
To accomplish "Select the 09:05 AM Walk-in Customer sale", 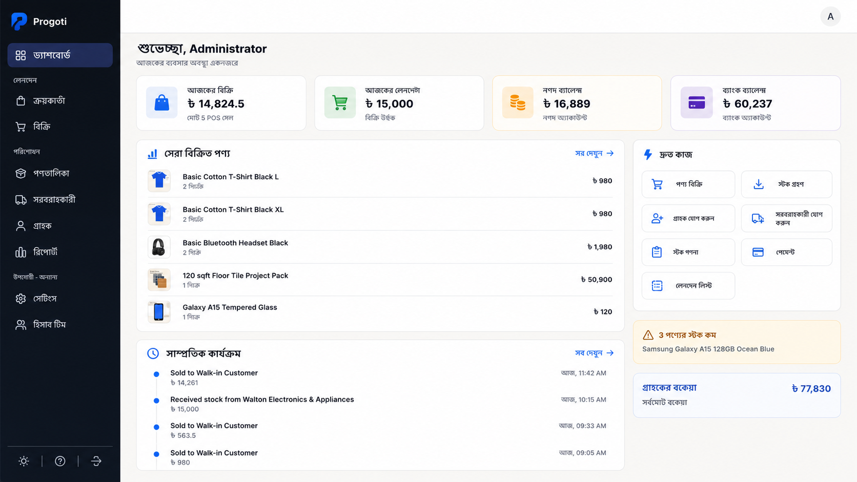I will pos(379,457).
